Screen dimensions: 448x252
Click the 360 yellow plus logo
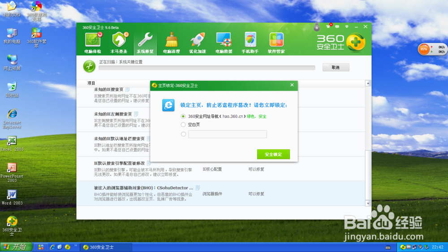pyautogui.click(x=356, y=42)
